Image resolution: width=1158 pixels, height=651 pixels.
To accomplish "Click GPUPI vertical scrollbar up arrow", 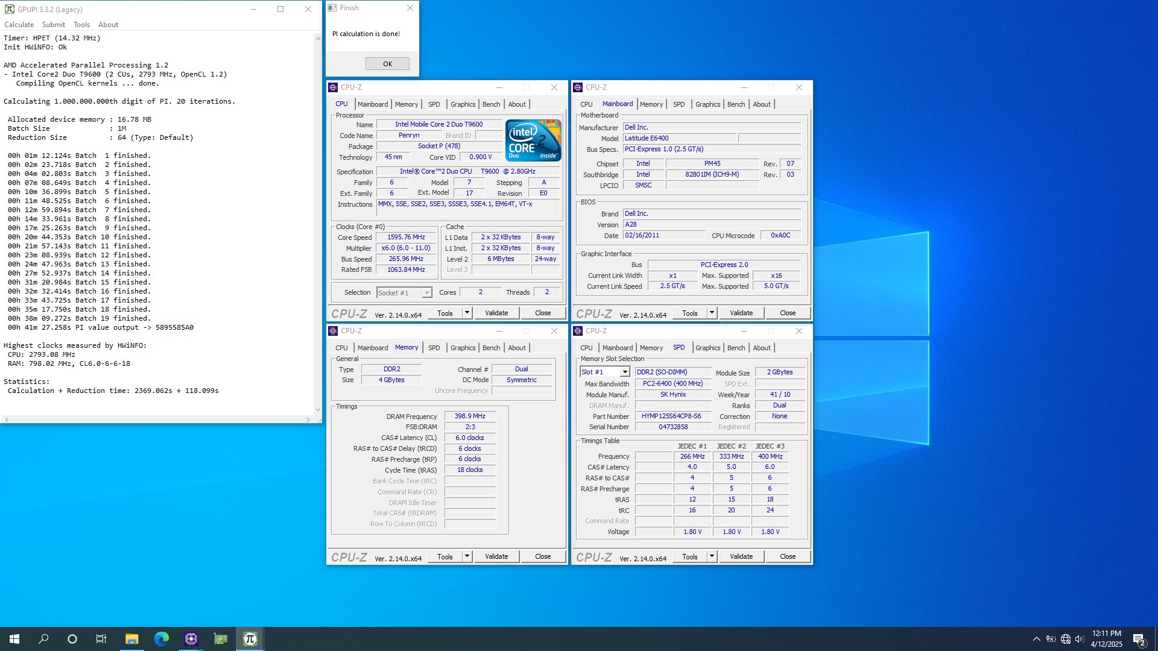I will coord(318,38).
